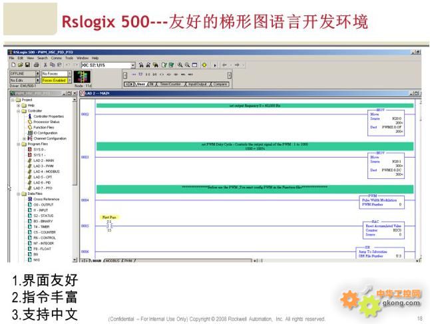This screenshot has width=430, height=324.
Task: Open Processor Status in project tree
Action: [47, 122]
